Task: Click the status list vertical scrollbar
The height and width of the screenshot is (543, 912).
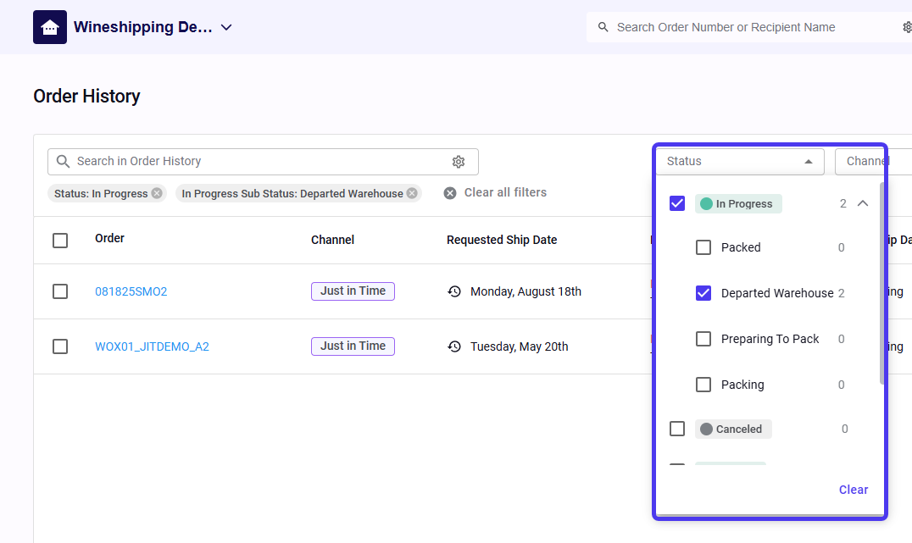Action: (881, 280)
